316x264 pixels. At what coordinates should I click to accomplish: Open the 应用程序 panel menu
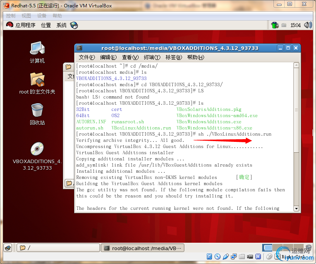(x=25, y=25)
